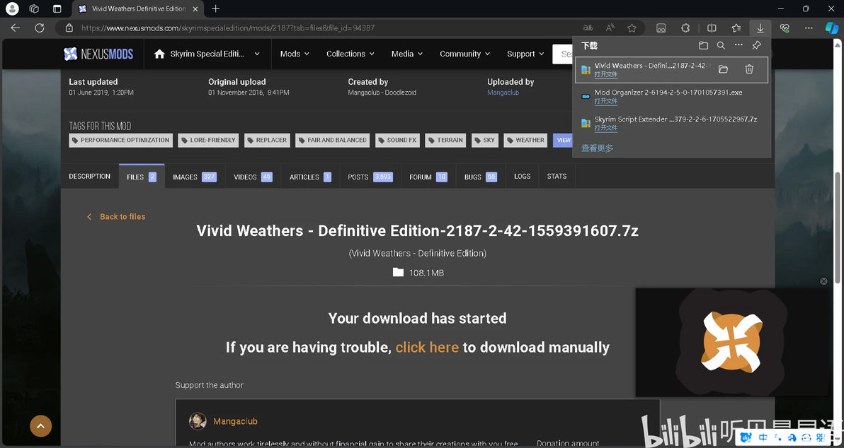Switch to the Posts tab
The image size is (844, 448).
pos(370,176)
